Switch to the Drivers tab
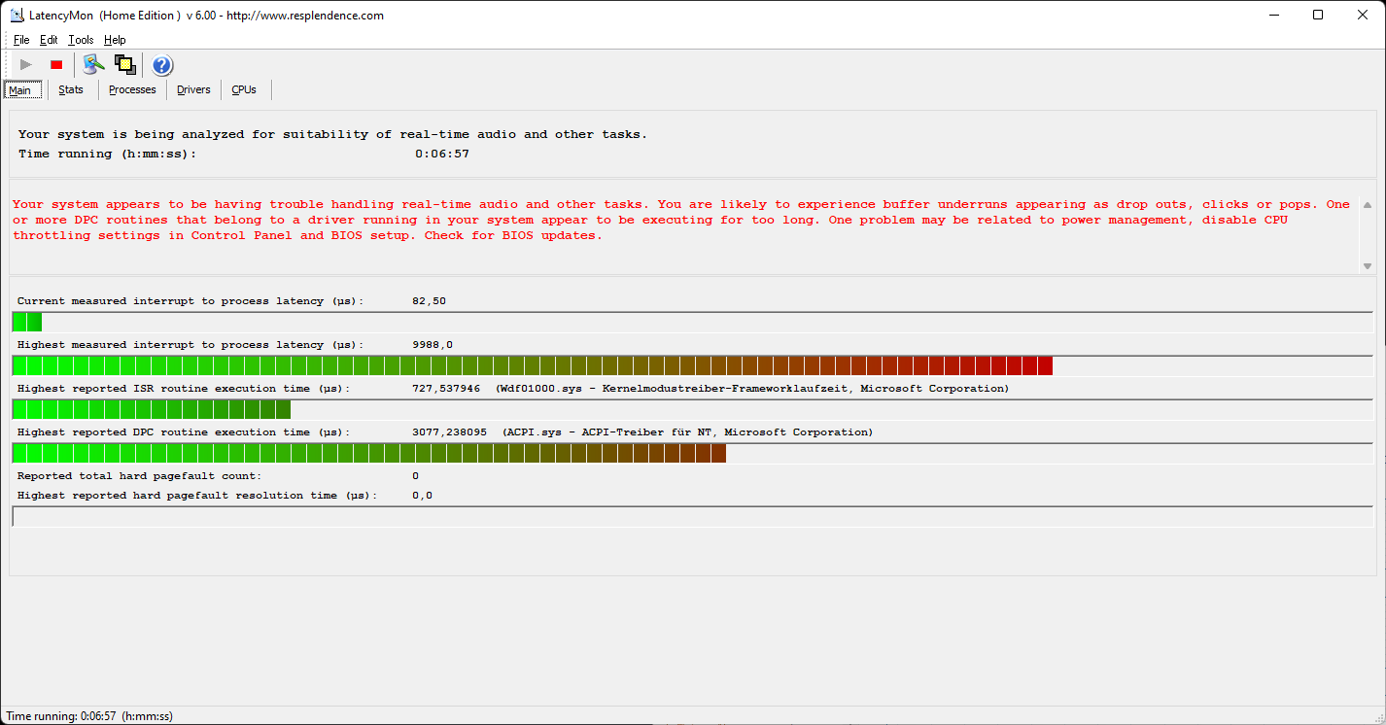Screen dimensions: 1386x725 pos(193,89)
